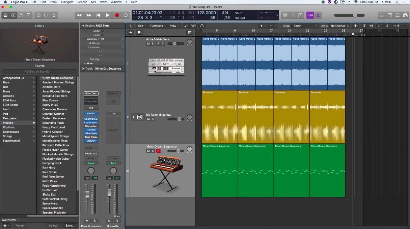Select the Plucked library category
This screenshot has width=410, height=229.
click(19, 123)
